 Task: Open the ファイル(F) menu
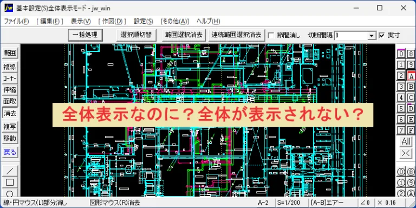[x=16, y=21]
